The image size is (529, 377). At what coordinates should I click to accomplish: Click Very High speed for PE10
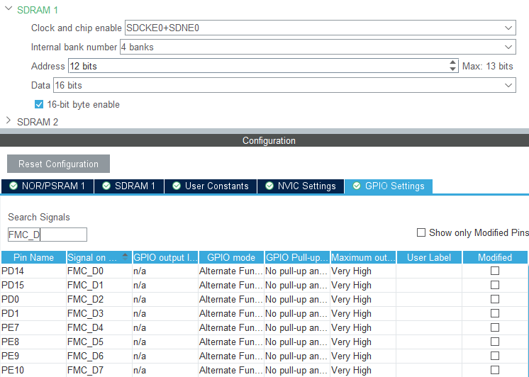point(363,370)
